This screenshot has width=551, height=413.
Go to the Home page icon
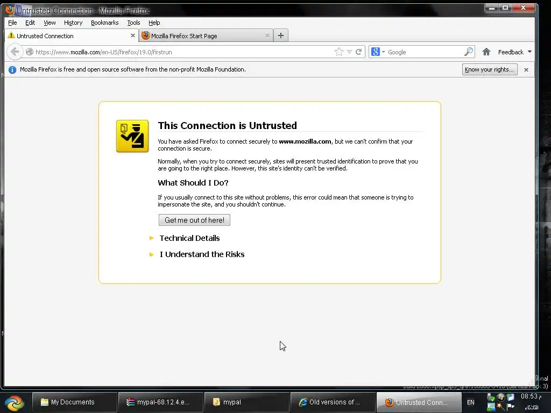(x=486, y=52)
